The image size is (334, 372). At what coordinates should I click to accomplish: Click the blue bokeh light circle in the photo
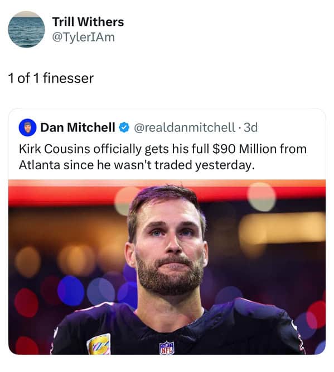click(71, 291)
